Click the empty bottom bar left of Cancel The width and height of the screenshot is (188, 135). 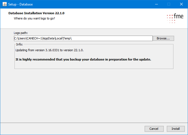71,129
